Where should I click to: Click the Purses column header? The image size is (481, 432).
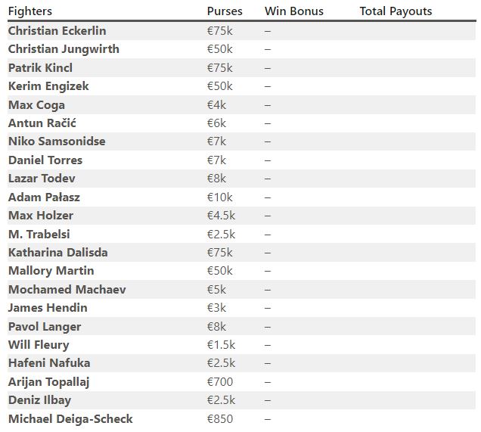coord(225,11)
